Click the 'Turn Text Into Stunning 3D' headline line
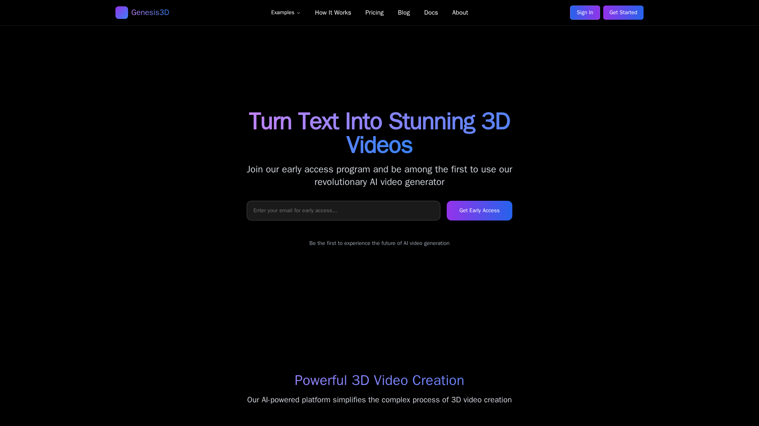The image size is (759, 426). pyautogui.click(x=379, y=121)
